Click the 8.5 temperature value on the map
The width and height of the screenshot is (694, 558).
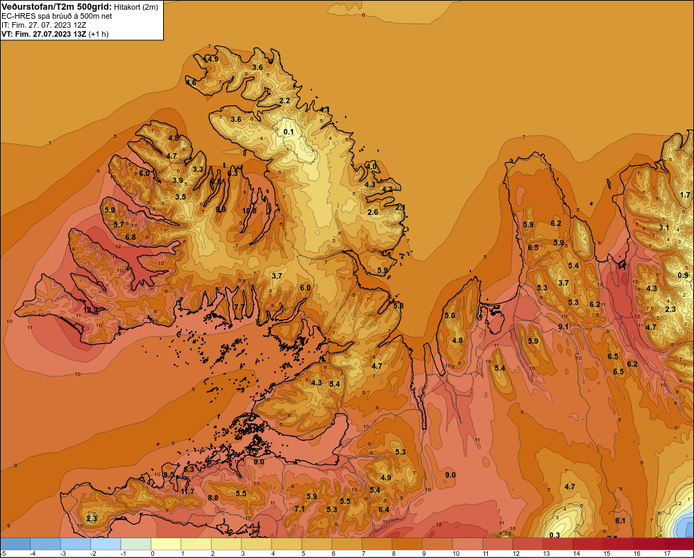[169, 475]
